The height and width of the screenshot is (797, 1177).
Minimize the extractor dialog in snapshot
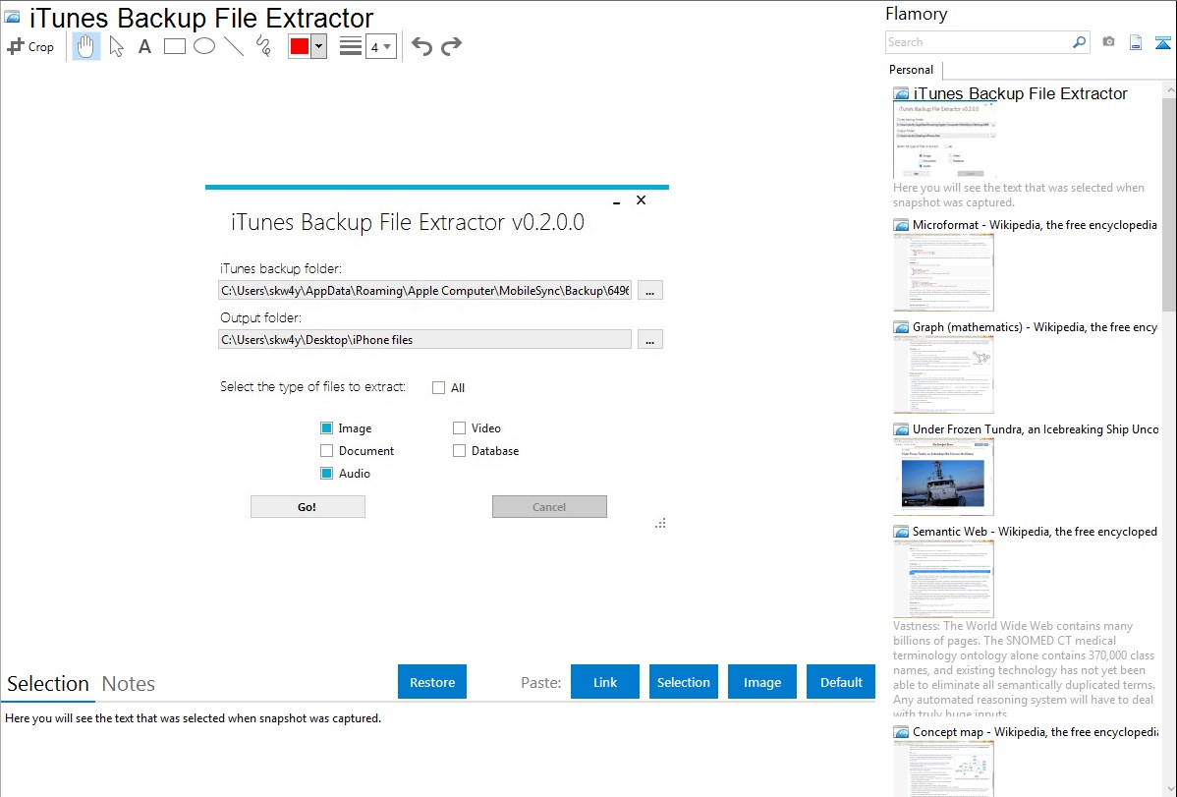[616, 201]
